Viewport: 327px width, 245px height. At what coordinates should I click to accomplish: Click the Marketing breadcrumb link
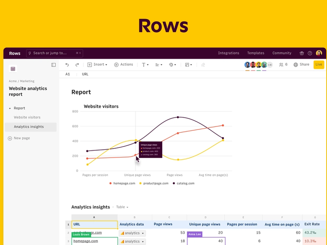tap(27, 81)
